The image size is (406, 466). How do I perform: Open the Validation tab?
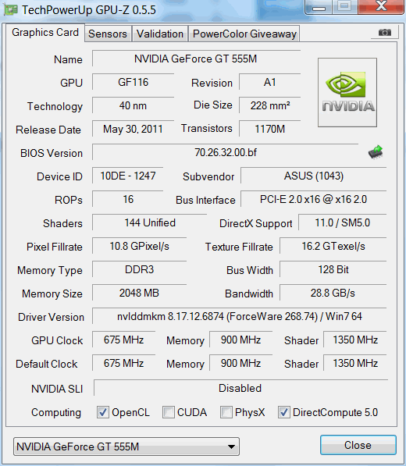point(160,34)
